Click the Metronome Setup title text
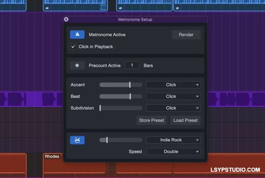Image resolution: width=265 pixels, height=178 pixels. [135, 19]
